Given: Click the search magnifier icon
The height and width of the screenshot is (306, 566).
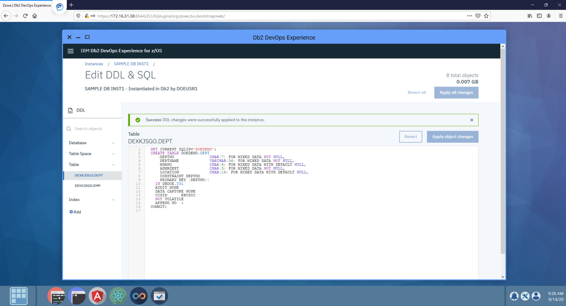Looking at the screenshot, I should [69, 129].
